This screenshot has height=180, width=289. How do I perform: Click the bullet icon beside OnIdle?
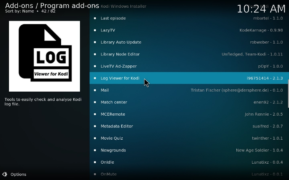pyautogui.click(x=95, y=162)
